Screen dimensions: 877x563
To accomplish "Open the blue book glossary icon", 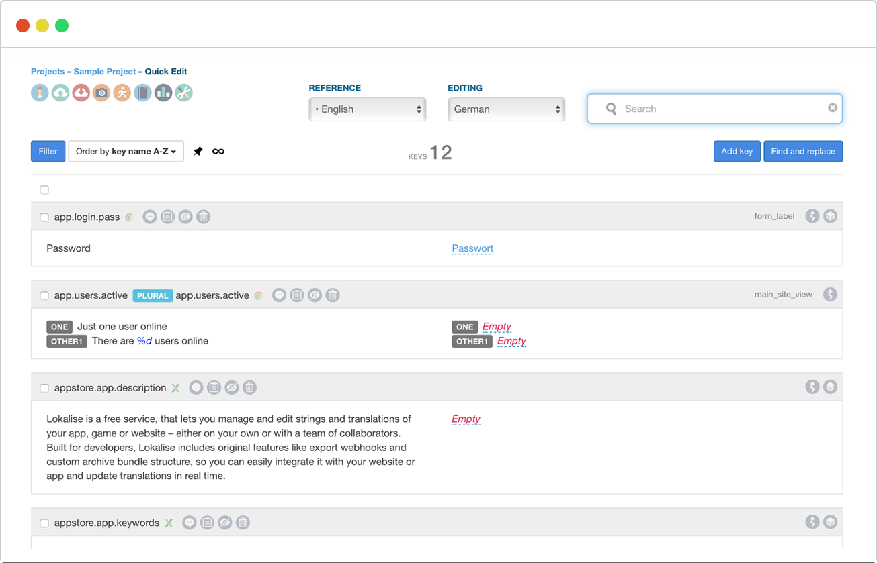I will [x=142, y=93].
